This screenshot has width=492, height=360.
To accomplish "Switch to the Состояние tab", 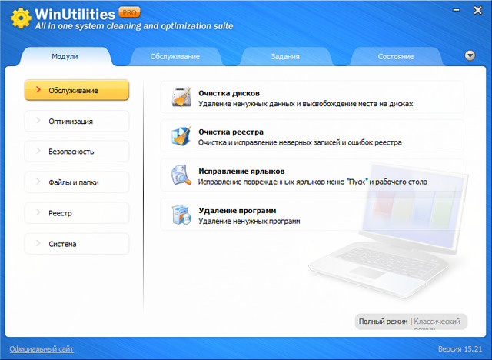I will pos(395,57).
